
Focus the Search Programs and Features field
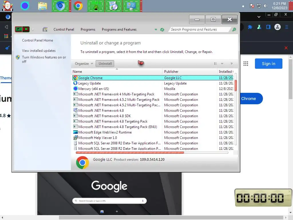(199, 30)
